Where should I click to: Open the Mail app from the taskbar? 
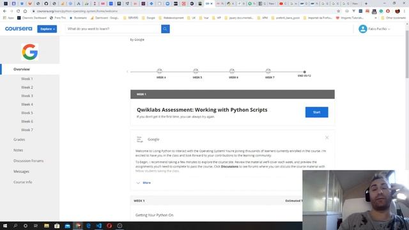point(67,226)
